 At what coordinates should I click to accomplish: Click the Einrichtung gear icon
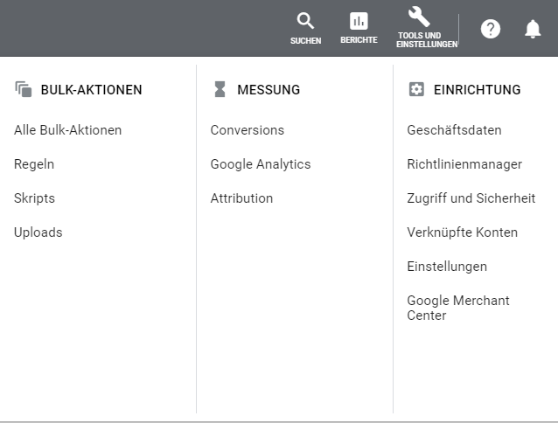[416, 89]
